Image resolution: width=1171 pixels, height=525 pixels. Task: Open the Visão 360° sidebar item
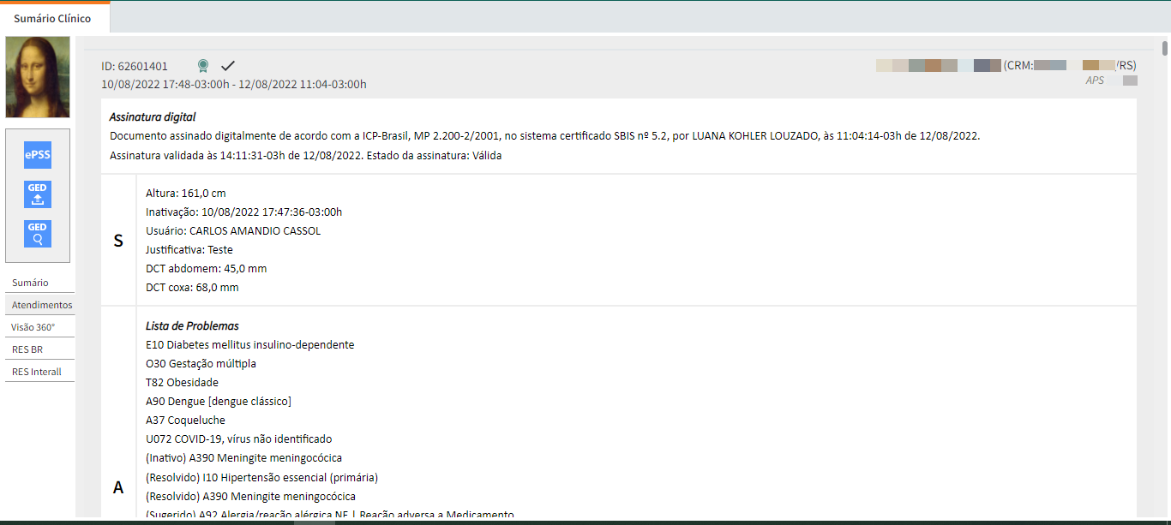[39, 327]
